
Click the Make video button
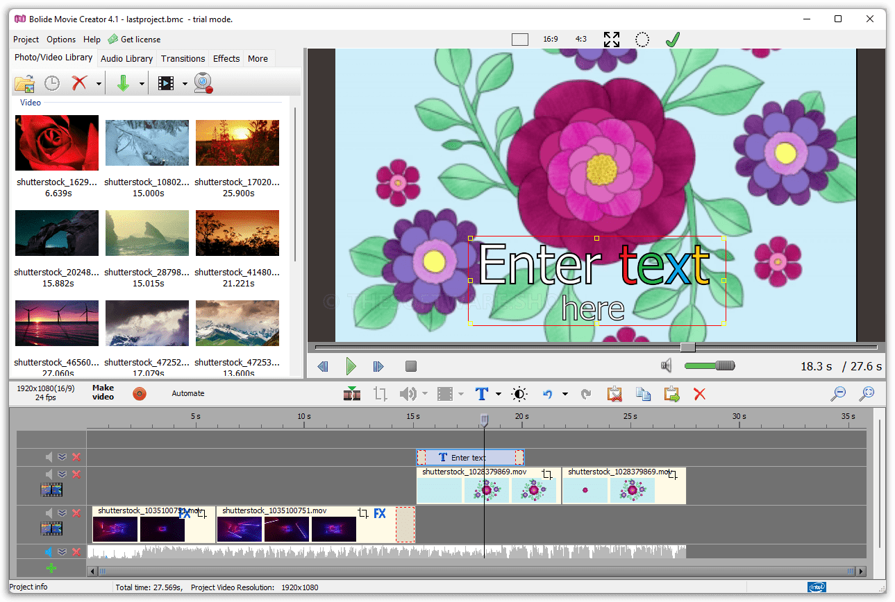103,393
